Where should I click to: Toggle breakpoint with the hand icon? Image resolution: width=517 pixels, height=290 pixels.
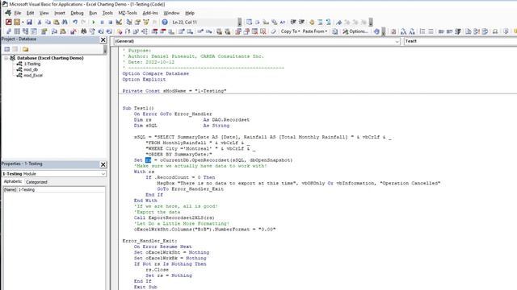(x=312, y=22)
